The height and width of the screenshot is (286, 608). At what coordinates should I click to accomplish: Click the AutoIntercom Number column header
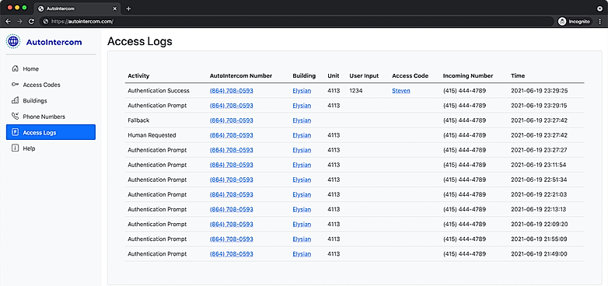point(241,76)
